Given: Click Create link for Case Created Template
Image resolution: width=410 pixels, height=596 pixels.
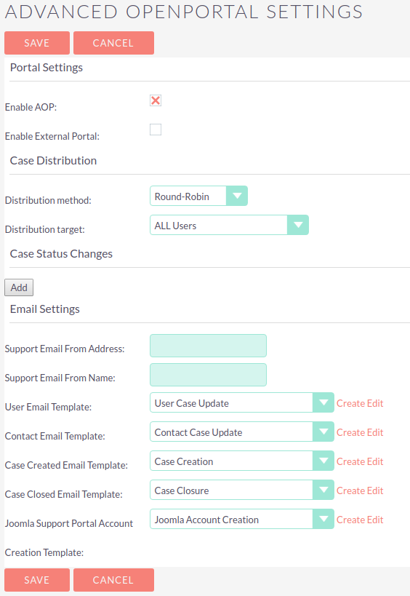Looking at the screenshot, I should 350,461.
